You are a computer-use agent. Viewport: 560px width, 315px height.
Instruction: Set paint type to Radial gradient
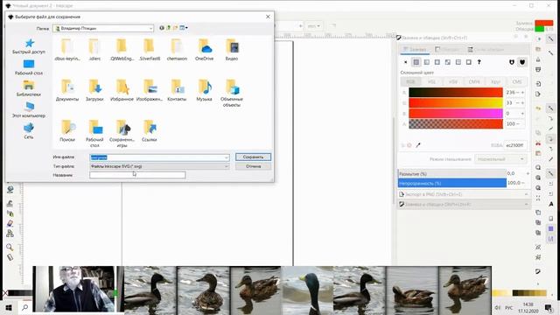coord(437,62)
